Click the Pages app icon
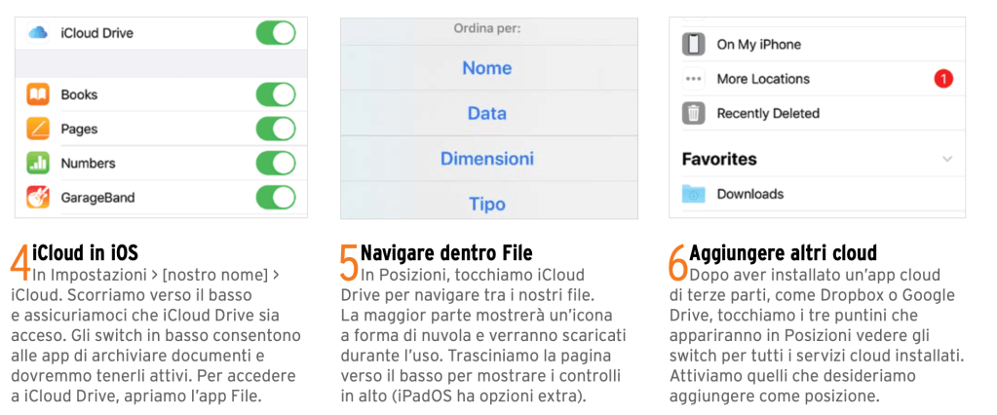997x415 pixels. (x=38, y=129)
